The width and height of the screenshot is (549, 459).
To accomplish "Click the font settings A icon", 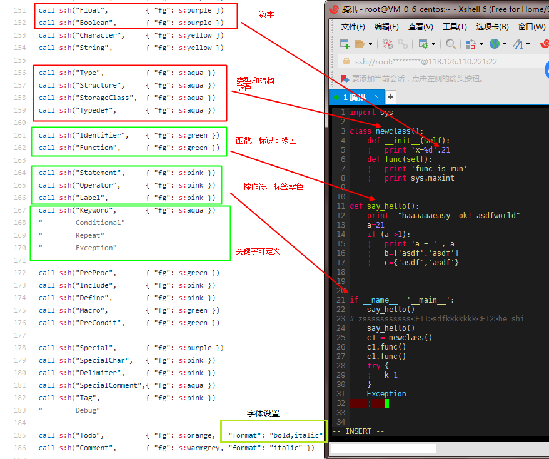I will coord(518,43).
